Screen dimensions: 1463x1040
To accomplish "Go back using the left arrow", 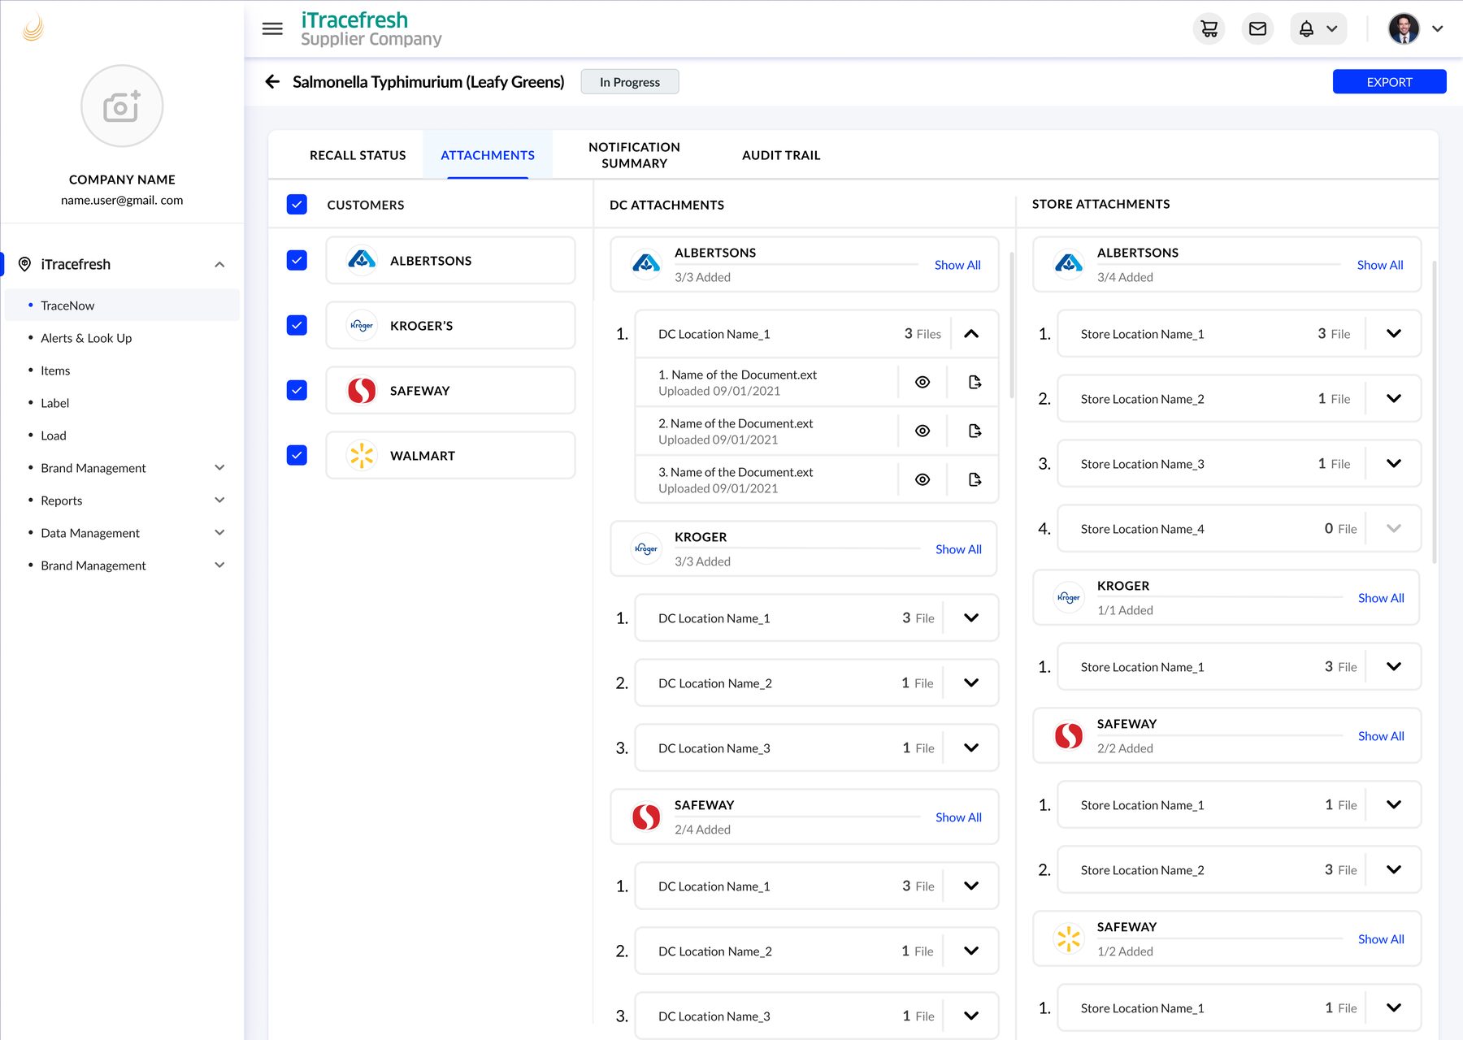I will pyautogui.click(x=272, y=81).
